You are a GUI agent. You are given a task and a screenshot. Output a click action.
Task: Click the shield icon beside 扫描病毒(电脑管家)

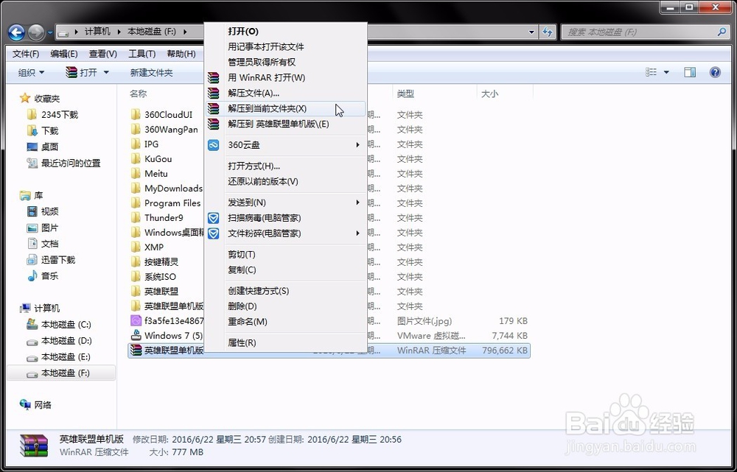[x=214, y=218]
